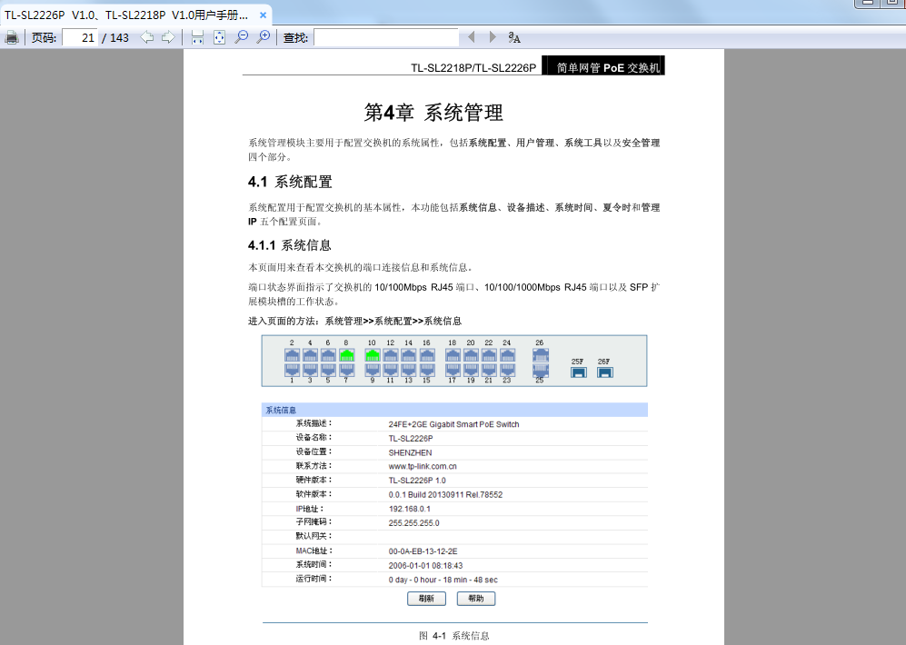This screenshot has height=645, width=906.
Task: Click section heading 4.1 系统配置
Action: coord(290,182)
